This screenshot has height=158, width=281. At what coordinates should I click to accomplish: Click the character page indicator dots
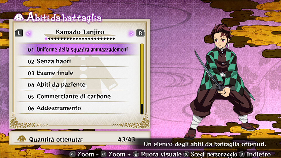tap(80, 39)
